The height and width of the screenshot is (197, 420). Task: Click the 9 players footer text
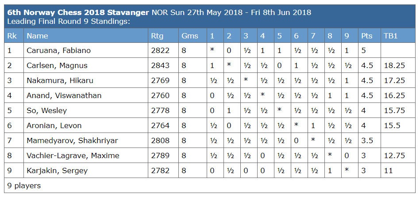tap(24, 186)
